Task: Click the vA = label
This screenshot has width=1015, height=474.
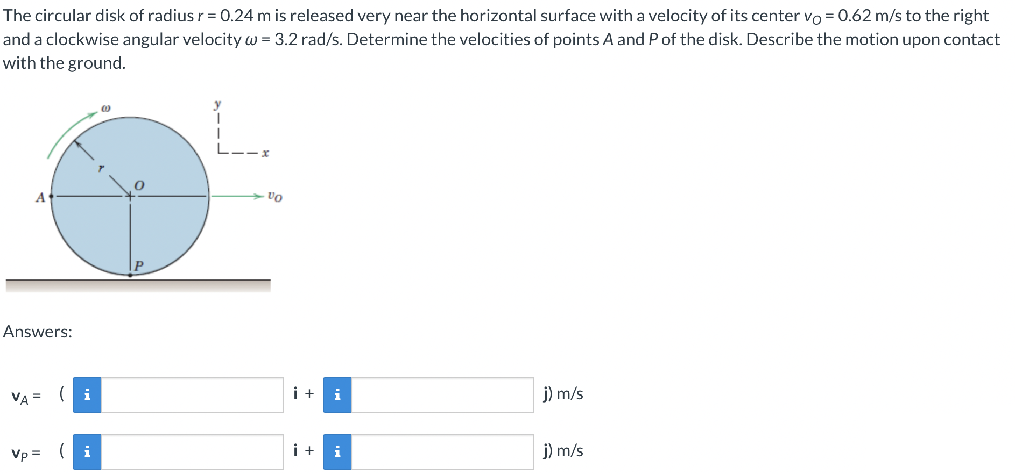Action: point(26,397)
